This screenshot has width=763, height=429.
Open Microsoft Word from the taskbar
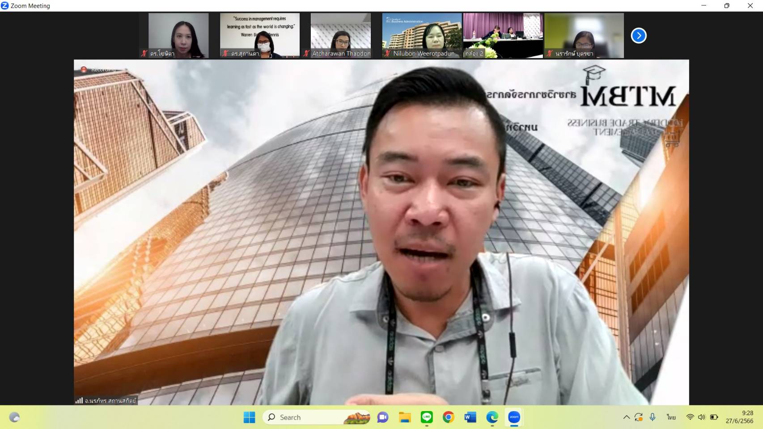click(471, 417)
